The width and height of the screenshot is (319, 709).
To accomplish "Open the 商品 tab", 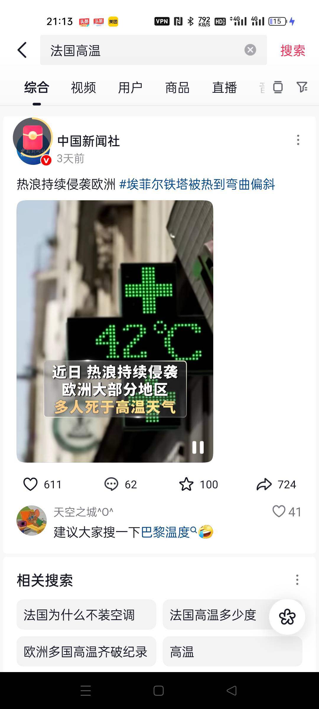I will 177,88.
